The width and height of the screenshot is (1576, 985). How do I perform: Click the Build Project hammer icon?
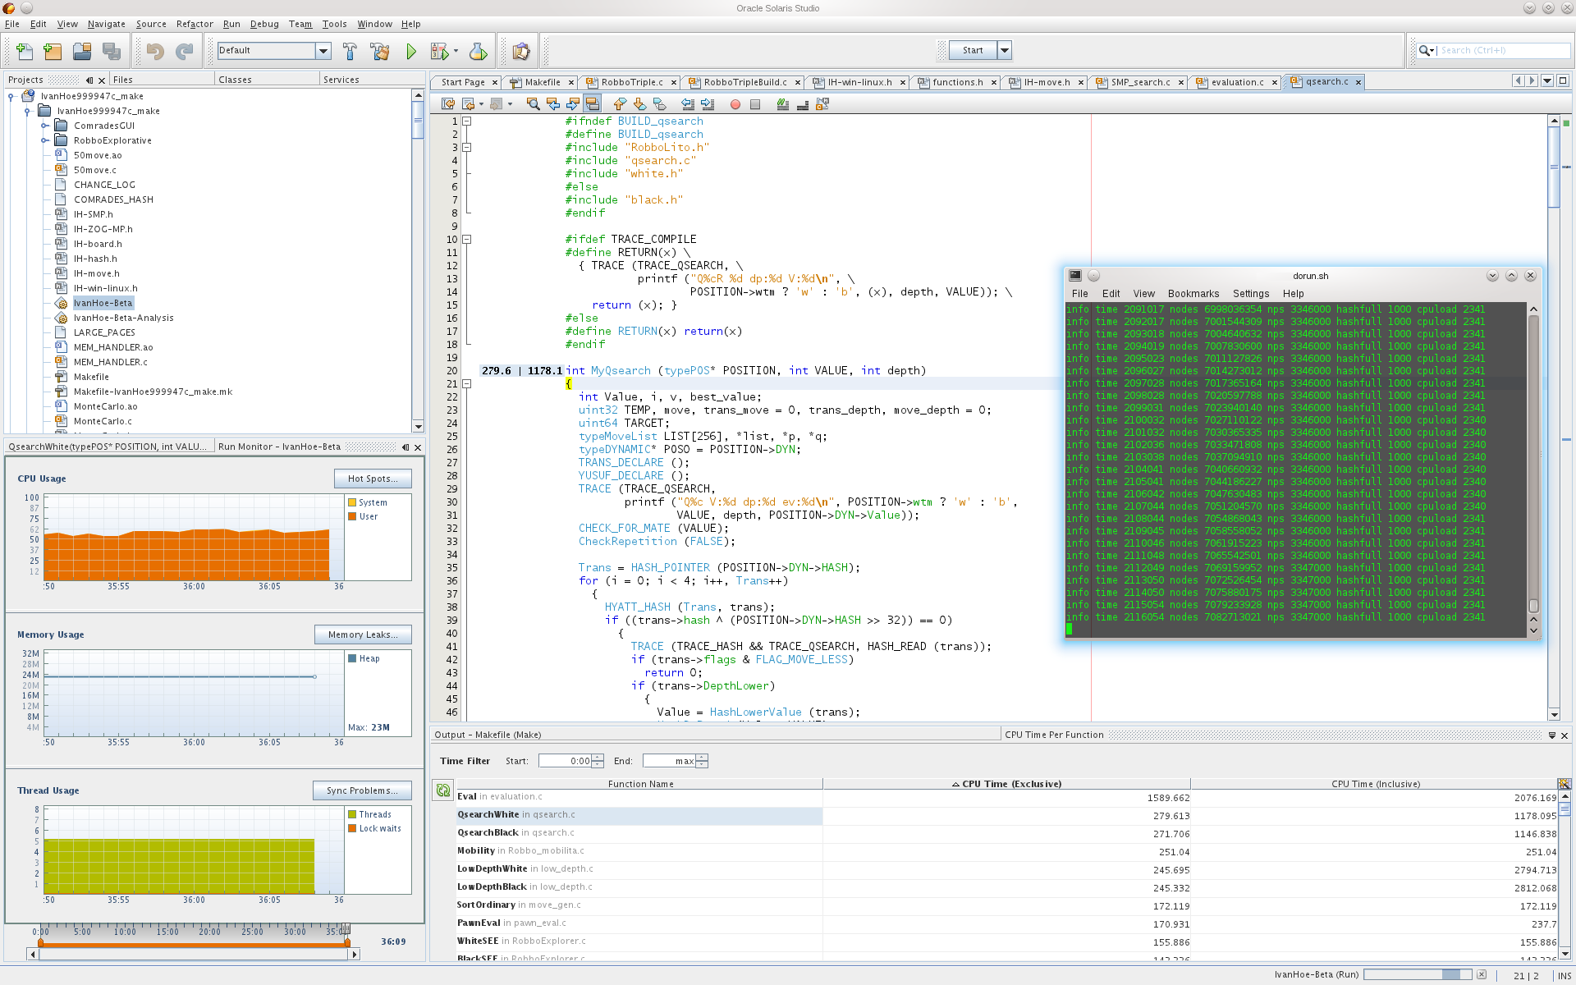350,51
